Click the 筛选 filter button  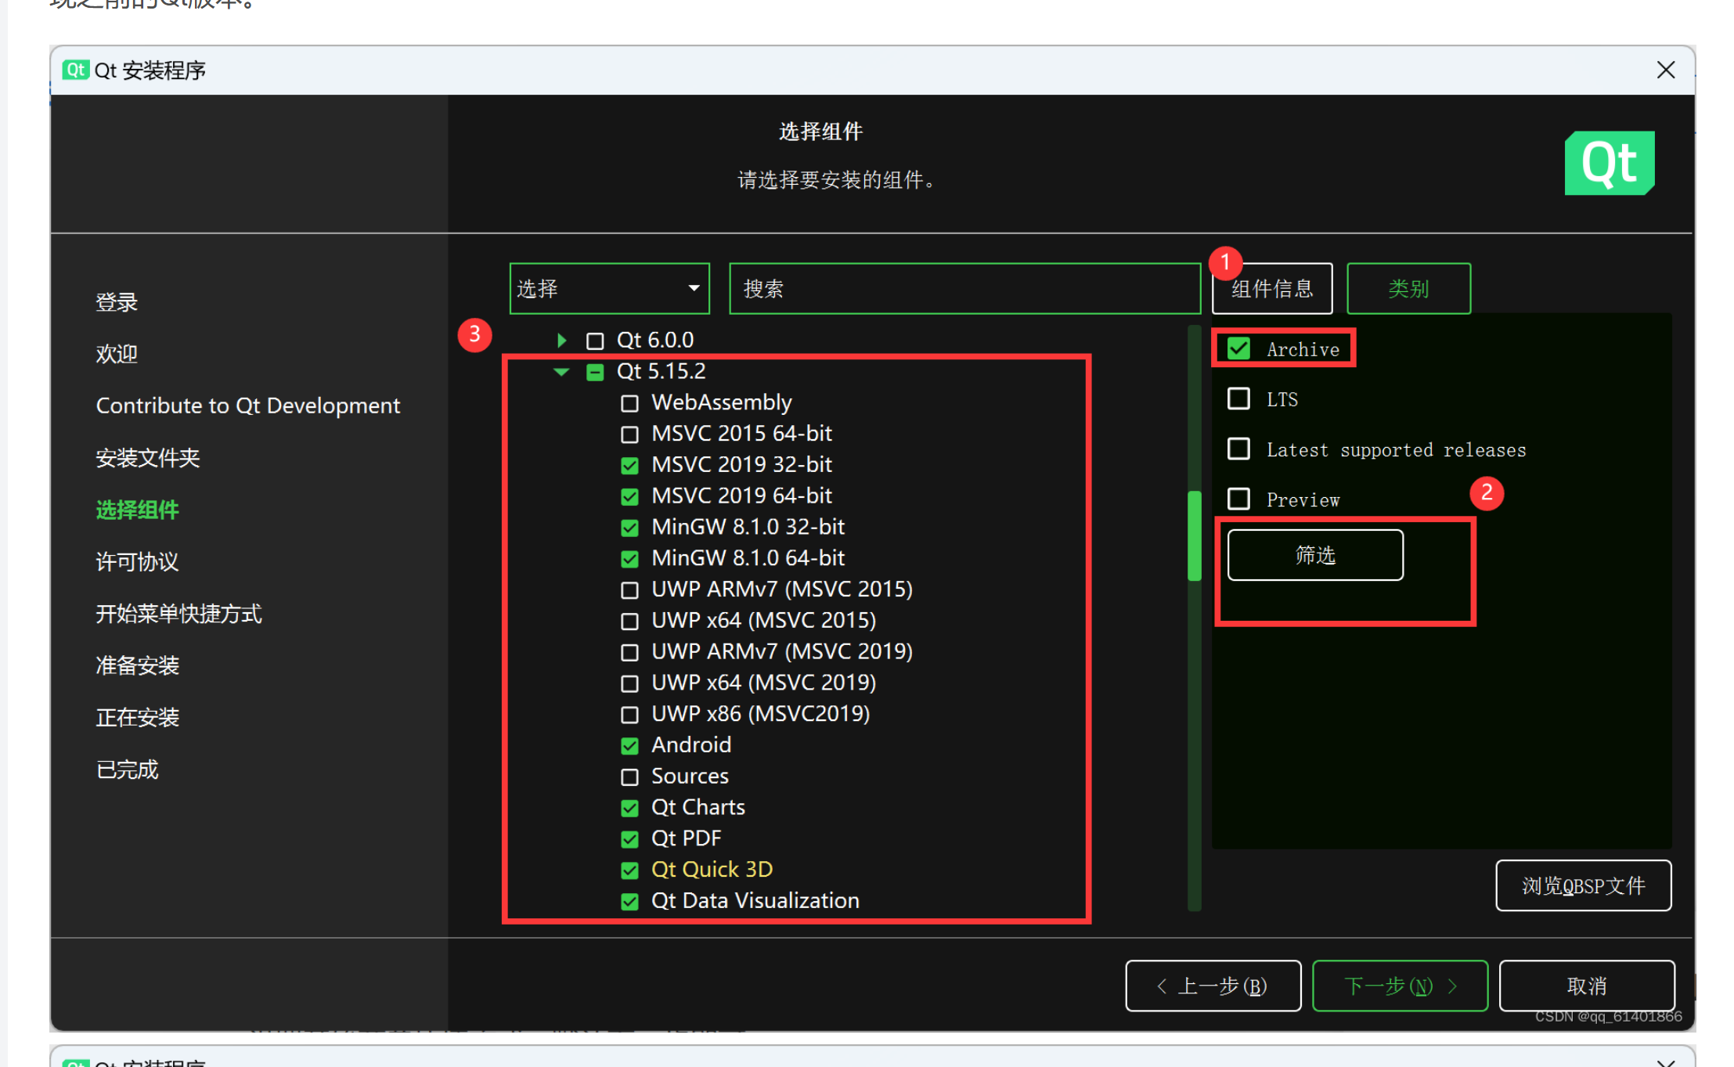(1315, 555)
